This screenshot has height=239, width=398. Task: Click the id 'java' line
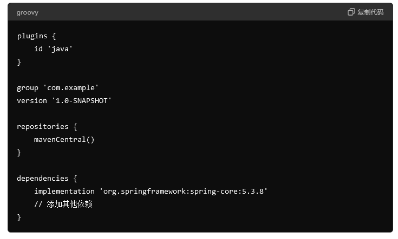pyautogui.click(x=53, y=49)
